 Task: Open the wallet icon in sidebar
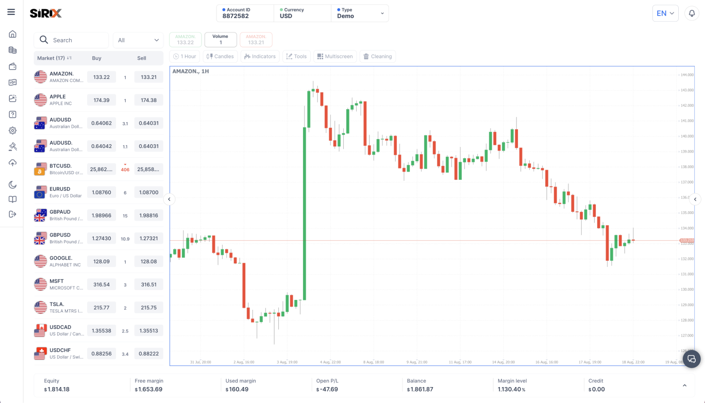12,66
